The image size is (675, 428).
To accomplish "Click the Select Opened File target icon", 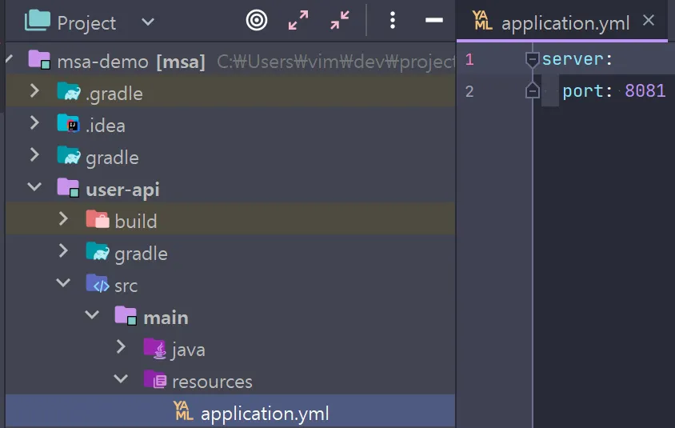I will (x=257, y=21).
